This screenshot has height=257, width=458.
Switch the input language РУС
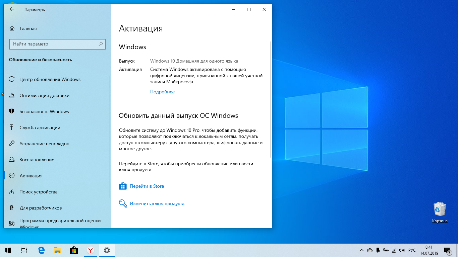tap(412, 250)
